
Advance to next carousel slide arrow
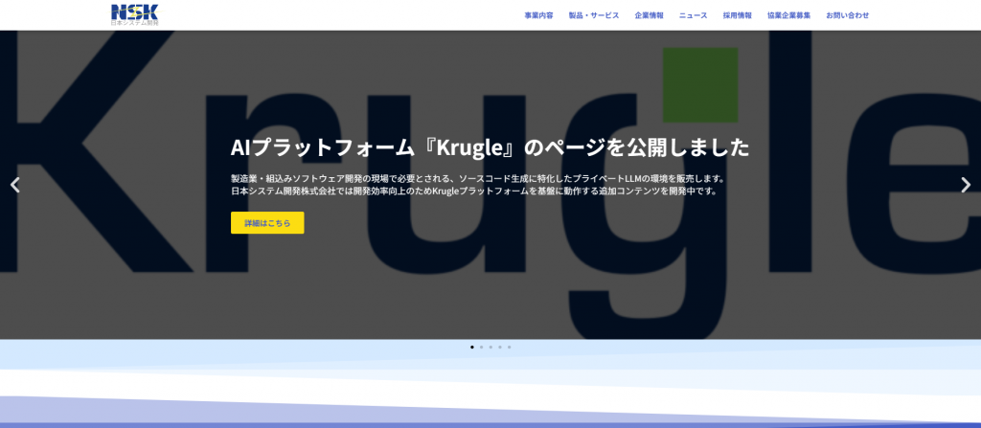coord(966,185)
